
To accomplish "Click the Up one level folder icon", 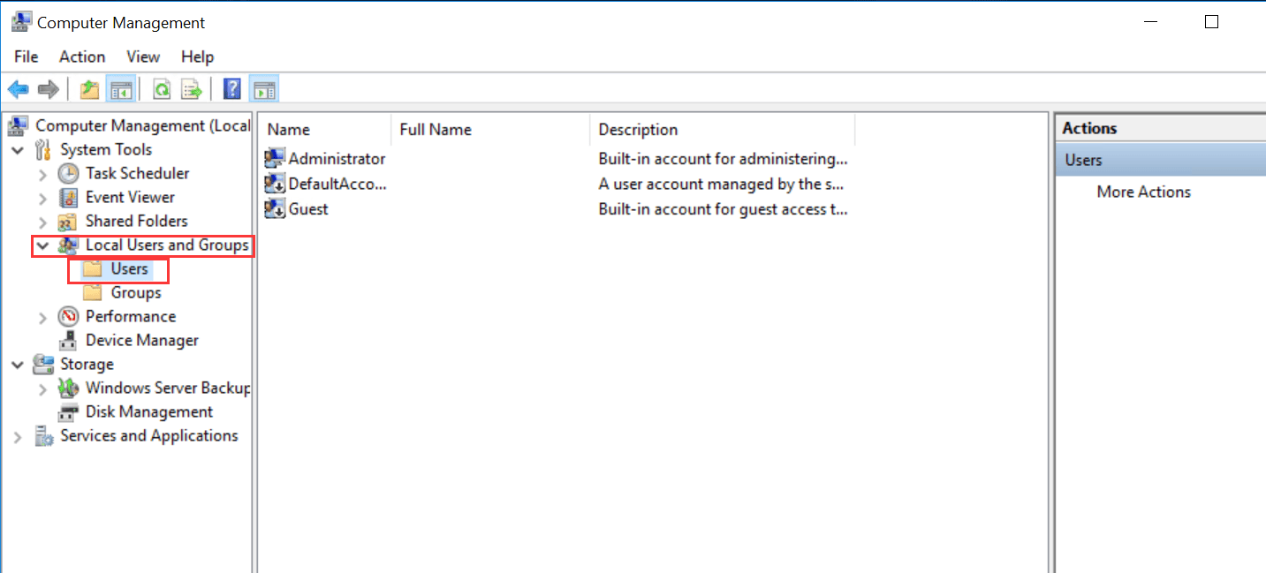I will coord(88,88).
